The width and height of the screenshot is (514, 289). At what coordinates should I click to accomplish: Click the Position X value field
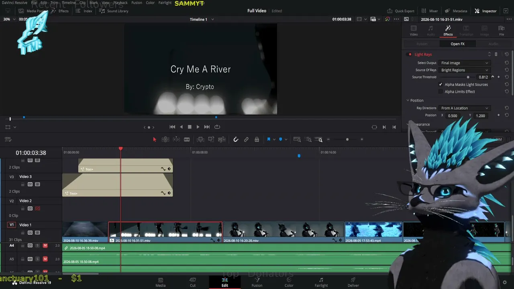[x=453, y=116]
